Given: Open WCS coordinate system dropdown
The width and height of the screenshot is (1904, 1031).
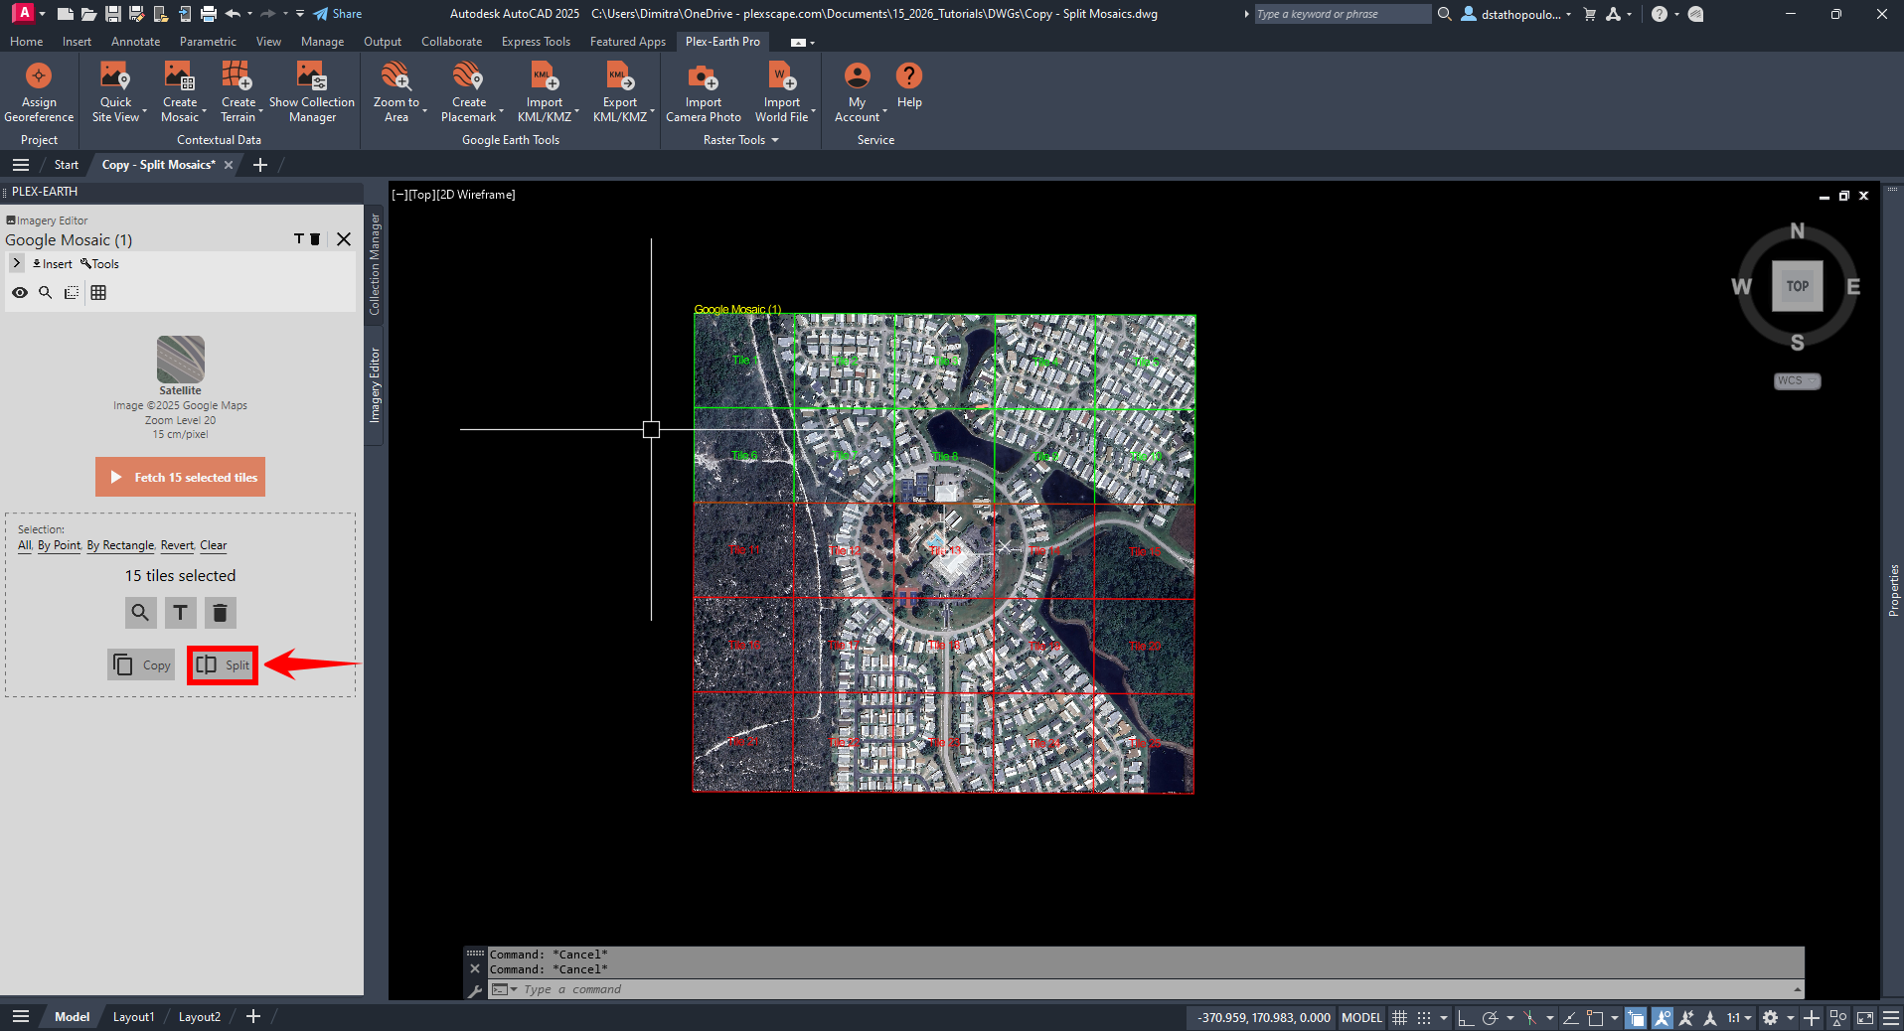Looking at the screenshot, I should 1798,381.
